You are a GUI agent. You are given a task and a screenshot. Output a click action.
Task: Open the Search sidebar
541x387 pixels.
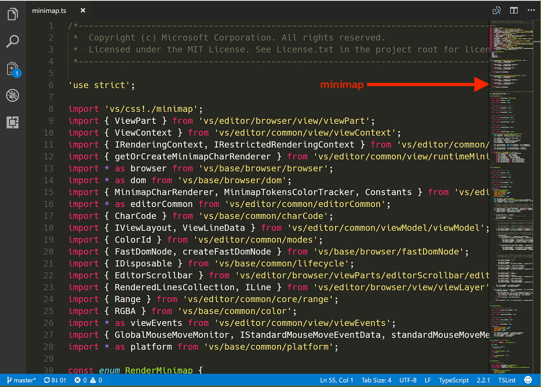[13, 41]
